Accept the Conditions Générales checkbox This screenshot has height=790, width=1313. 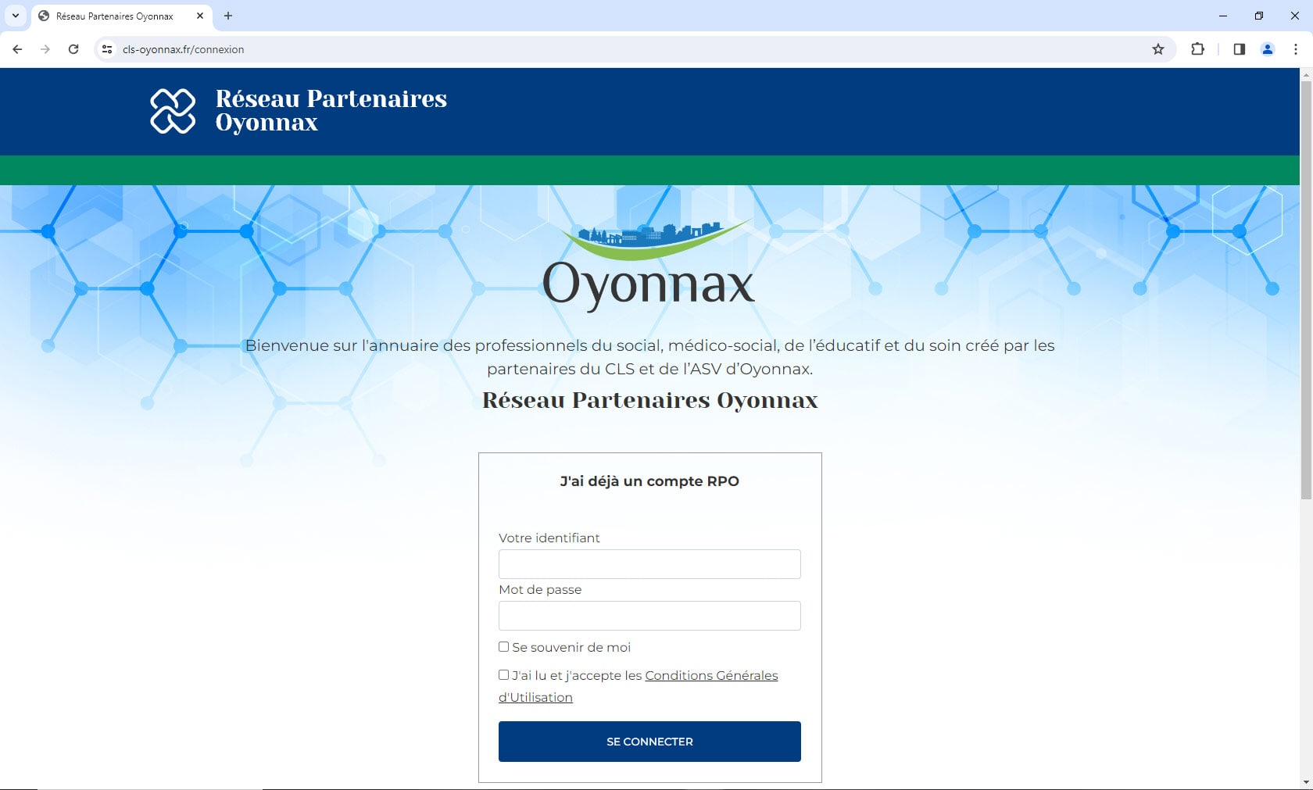pos(504,675)
